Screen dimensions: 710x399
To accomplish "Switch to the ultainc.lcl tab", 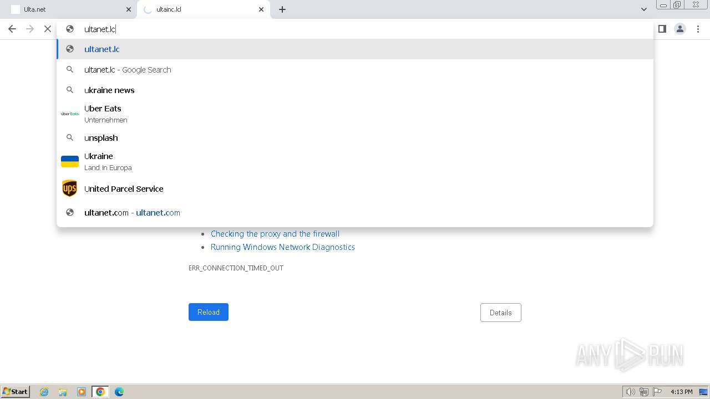I will [203, 9].
